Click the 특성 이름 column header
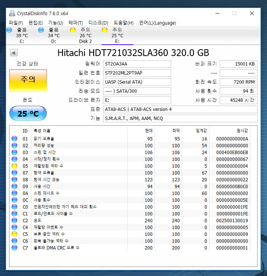Viewport: 267px width, 276px height. (79, 131)
